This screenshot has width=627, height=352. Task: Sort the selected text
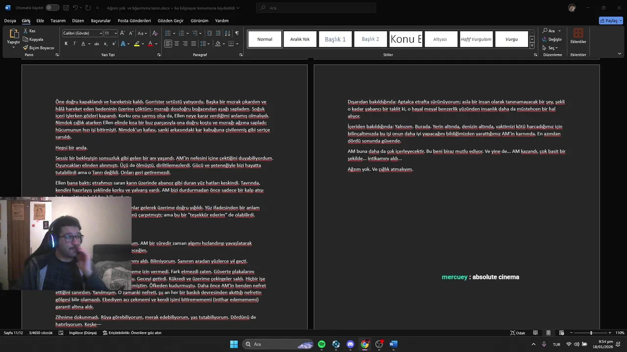[x=227, y=33]
